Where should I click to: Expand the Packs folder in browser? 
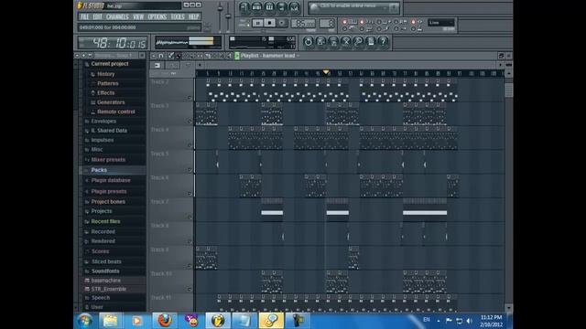(99, 170)
